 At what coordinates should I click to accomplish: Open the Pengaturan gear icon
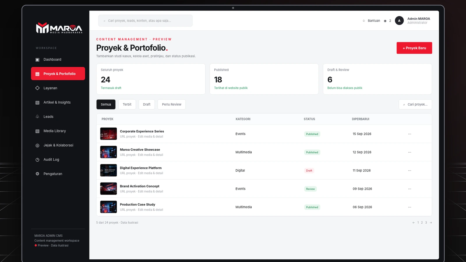(37, 174)
